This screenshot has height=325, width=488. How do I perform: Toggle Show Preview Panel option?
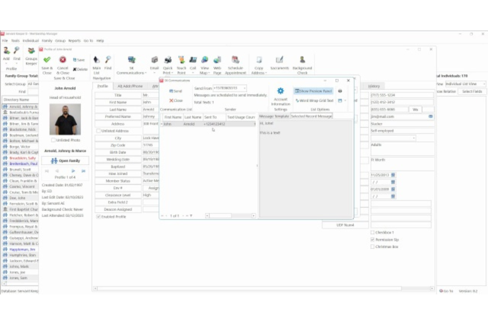point(313,91)
